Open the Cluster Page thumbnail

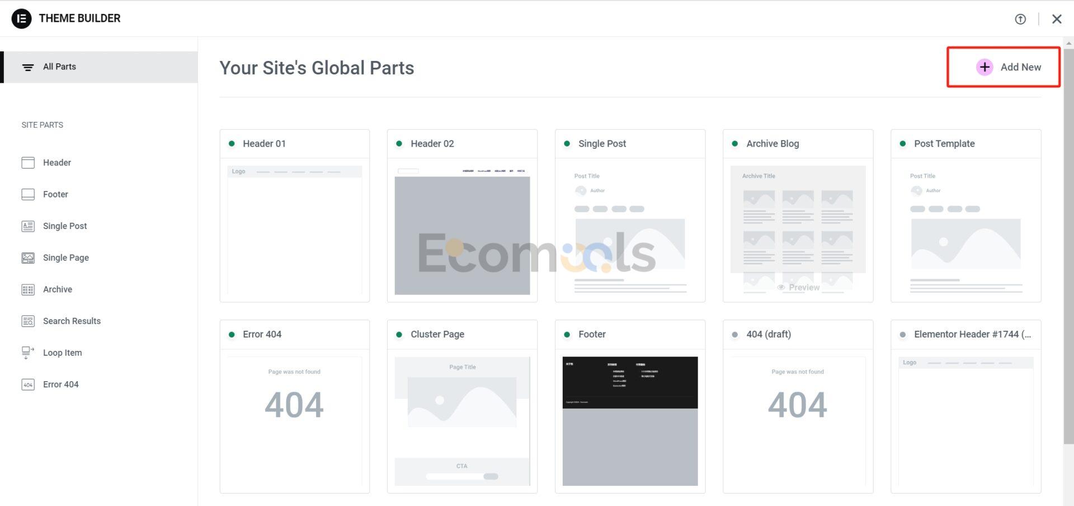click(x=462, y=421)
